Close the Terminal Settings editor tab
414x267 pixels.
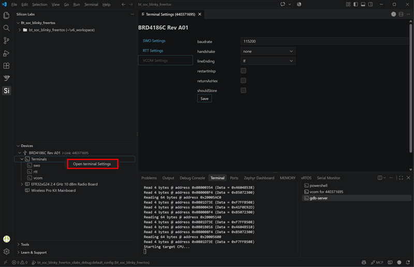tap(200, 14)
